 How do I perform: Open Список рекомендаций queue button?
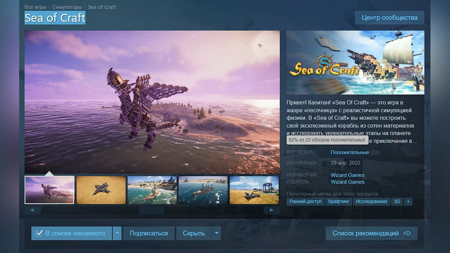coord(371,233)
